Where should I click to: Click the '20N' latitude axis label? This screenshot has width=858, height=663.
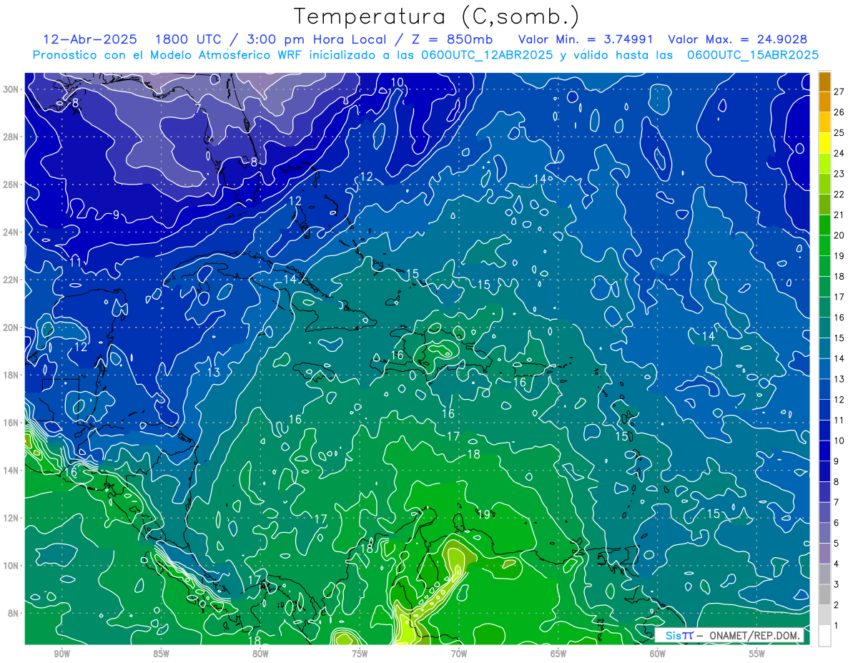pos(11,328)
